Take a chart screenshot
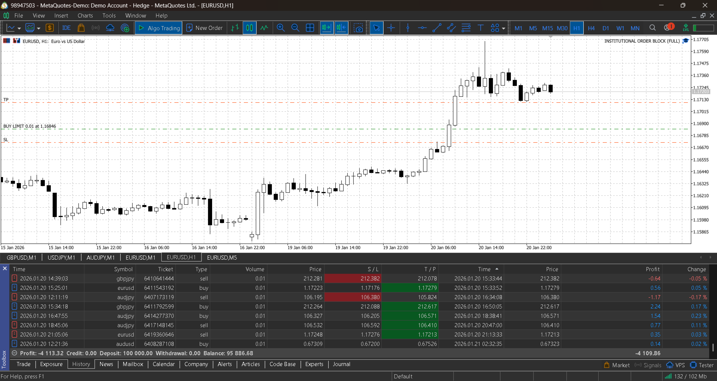 click(x=358, y=28)
